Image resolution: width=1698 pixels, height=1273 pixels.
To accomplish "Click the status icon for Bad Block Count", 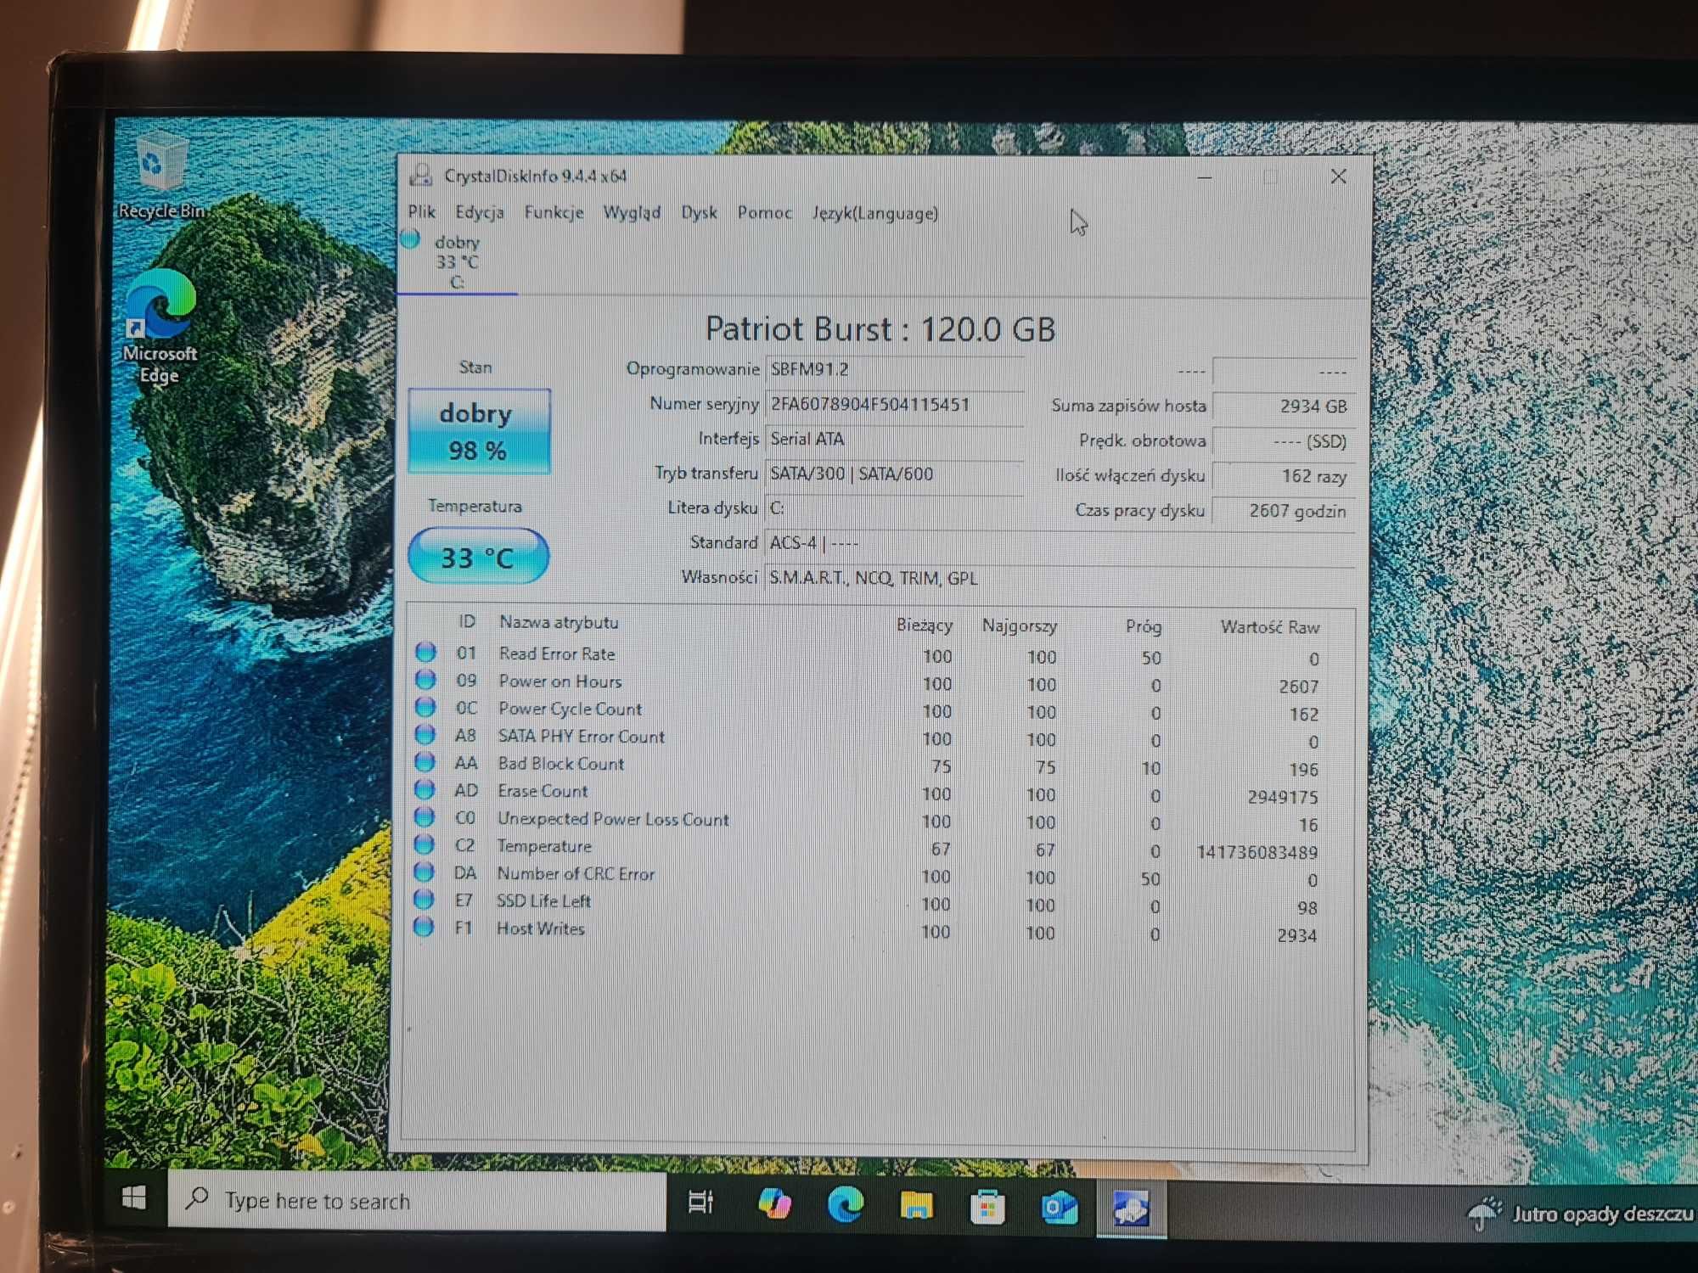I will pos(424,762).
